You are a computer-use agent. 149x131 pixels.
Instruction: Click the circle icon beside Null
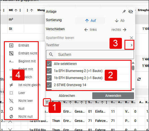[x=11, y=109]
